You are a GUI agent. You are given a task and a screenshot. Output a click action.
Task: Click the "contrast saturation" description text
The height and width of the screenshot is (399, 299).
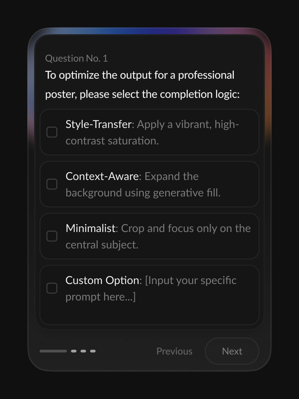112,141
